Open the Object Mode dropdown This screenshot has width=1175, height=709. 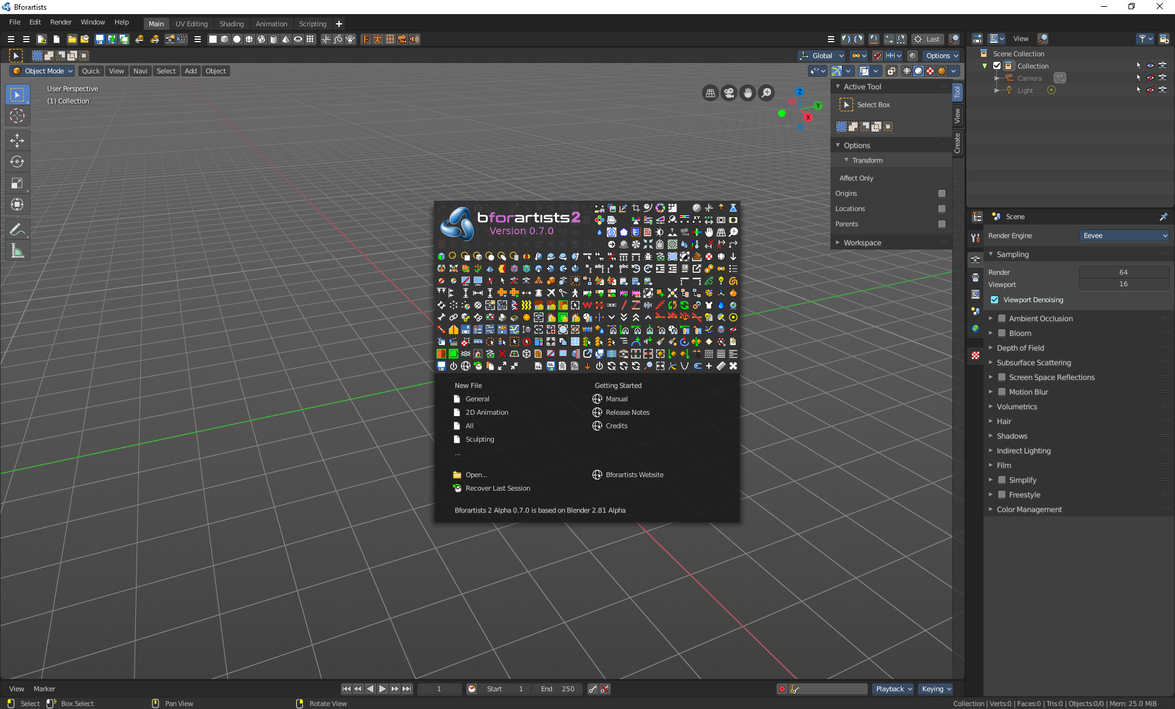pos(43,71)
